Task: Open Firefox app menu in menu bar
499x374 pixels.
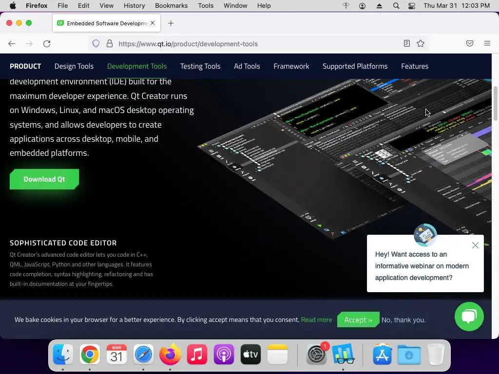Action: [x=37, y=6]
